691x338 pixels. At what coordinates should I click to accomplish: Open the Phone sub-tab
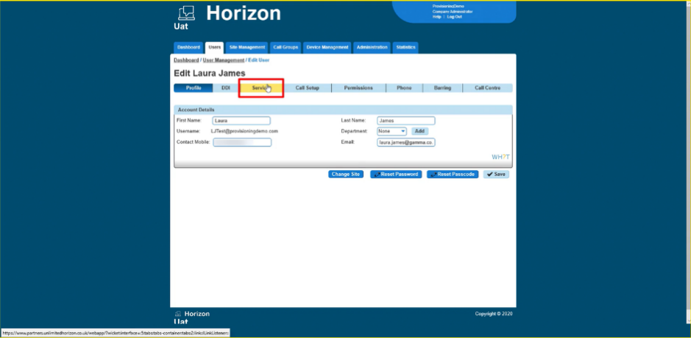click(x=404, y=88)
